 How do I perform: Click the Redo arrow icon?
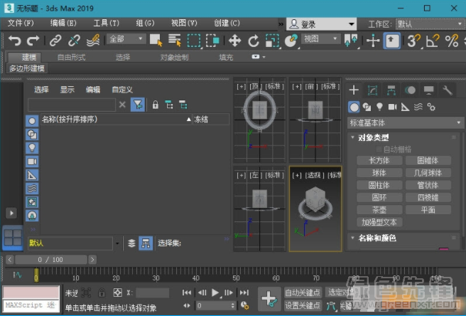point(33,40)
